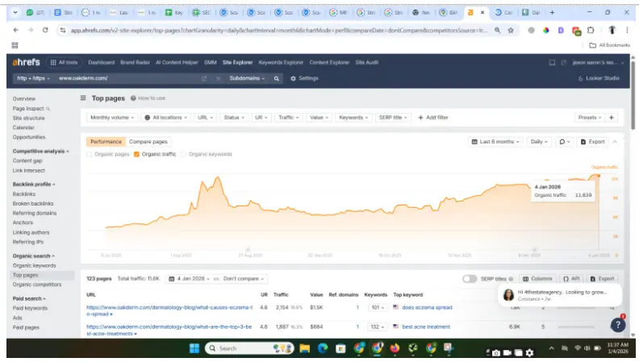The width and height of the screenshot is (639, 362).
Task: Click the best acne treatment keyword link
Action: click(x=426, y=327)
